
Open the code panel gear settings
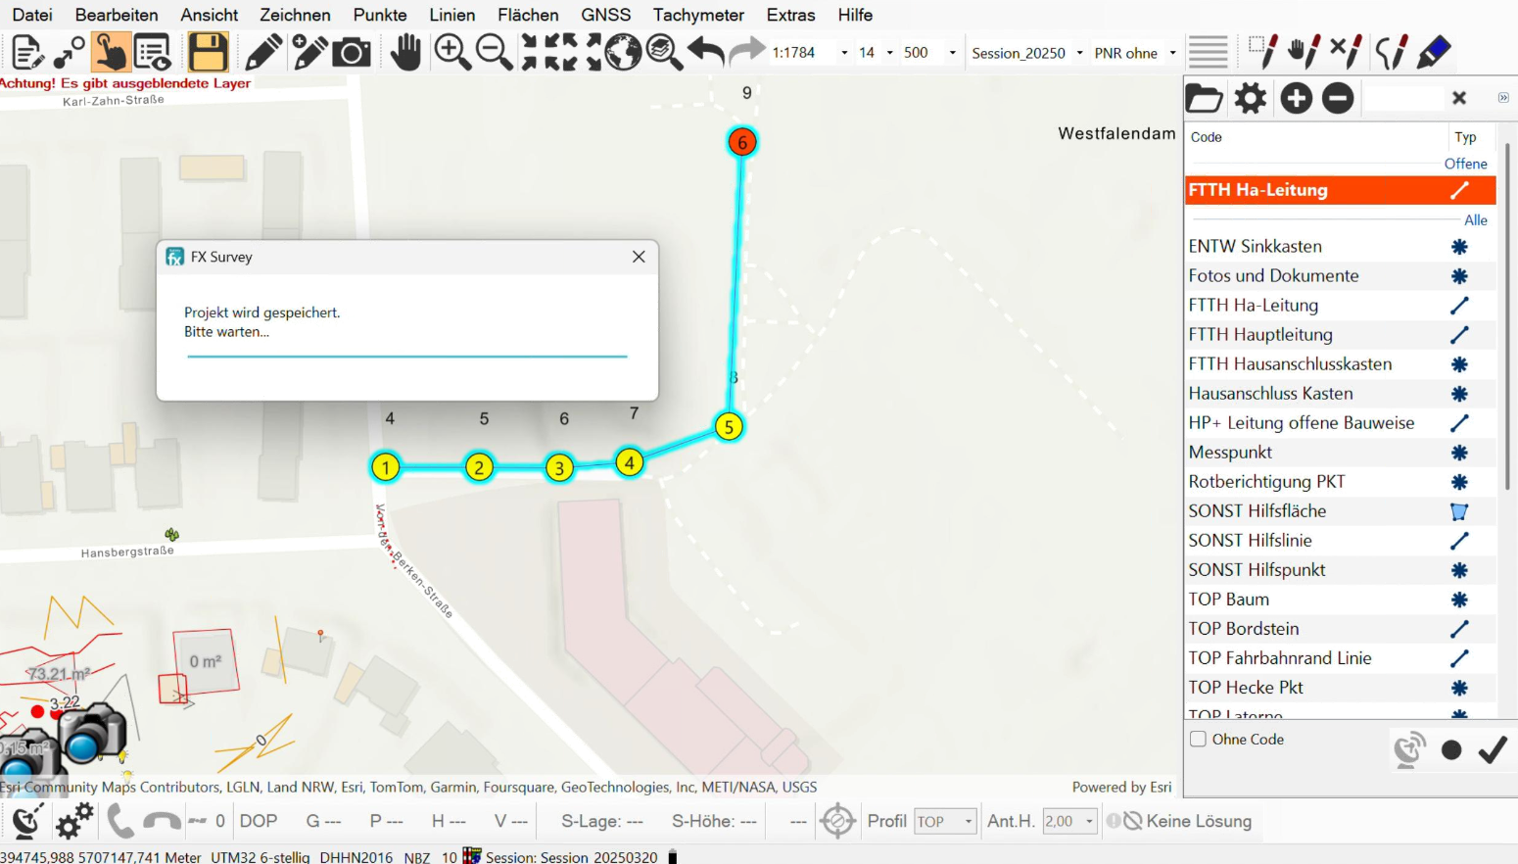tap(1250, 98)
